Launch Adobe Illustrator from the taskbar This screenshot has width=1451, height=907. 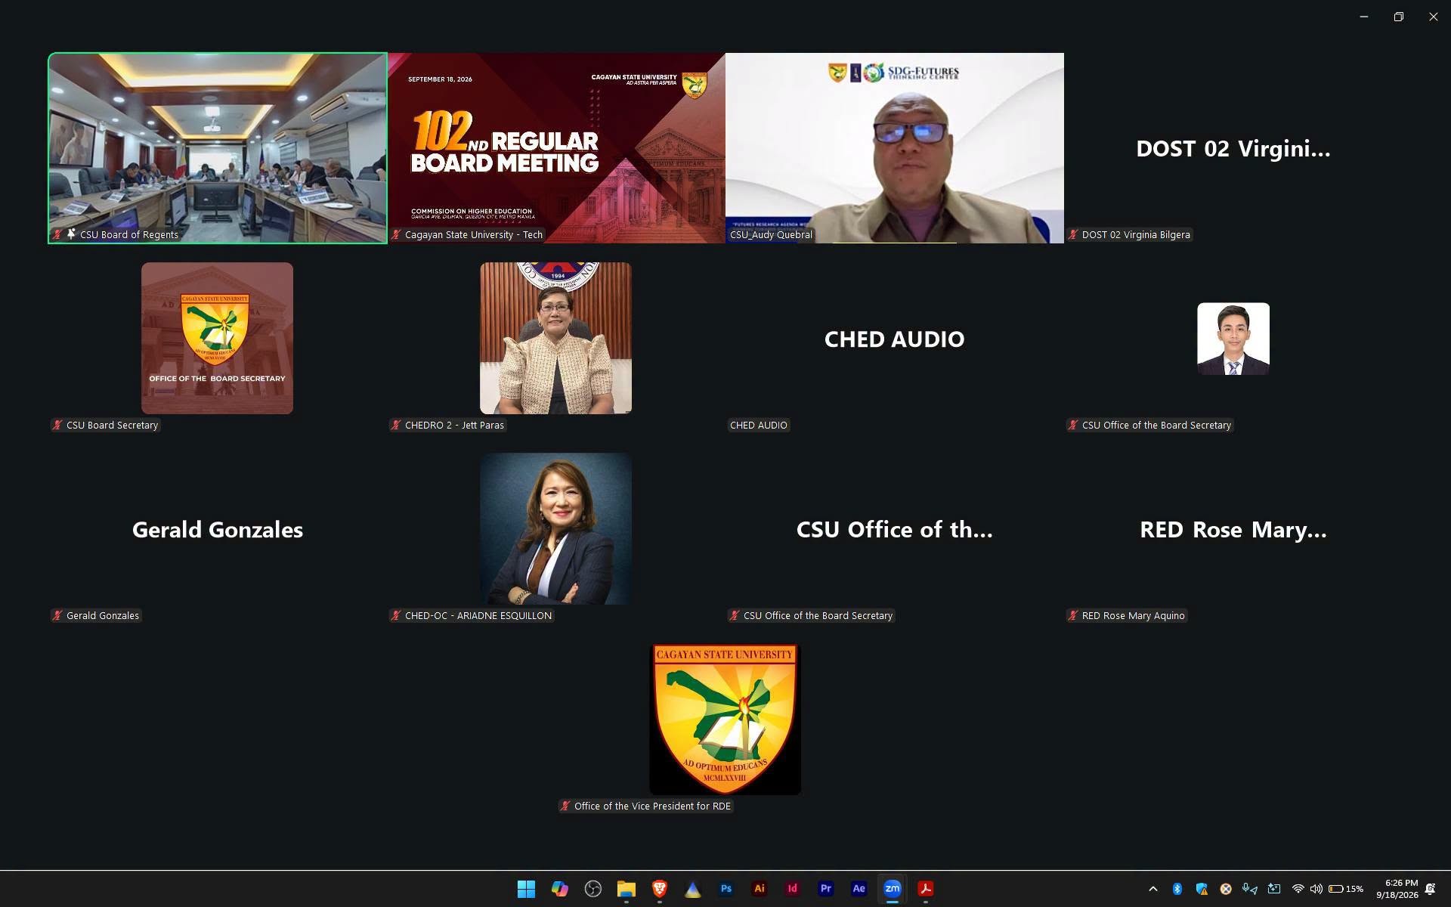click(759, 889)
